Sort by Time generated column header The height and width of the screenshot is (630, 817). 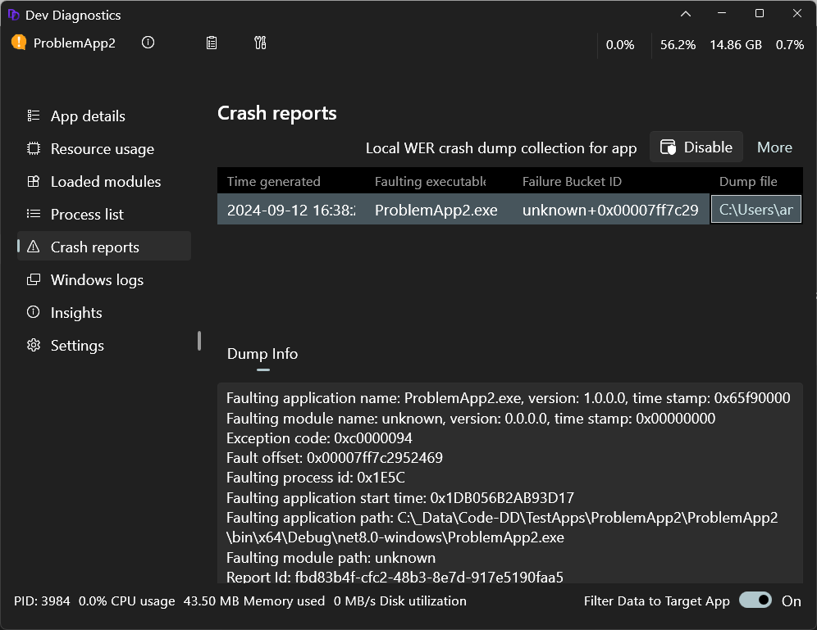tap(273, 181)
